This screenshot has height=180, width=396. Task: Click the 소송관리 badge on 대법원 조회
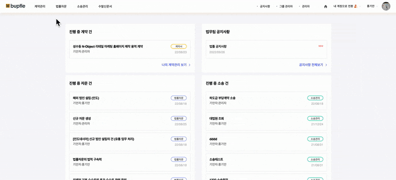[x=315, y=118]
